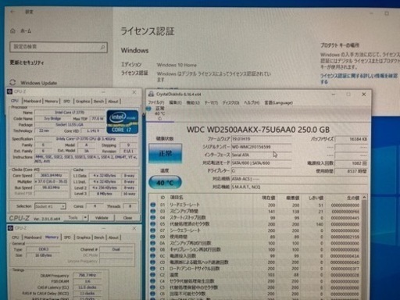The height and width of the screenshot is (300, 400).
Task: Click the bottom CPU-Z window title icon
Action: click(10, 228)
